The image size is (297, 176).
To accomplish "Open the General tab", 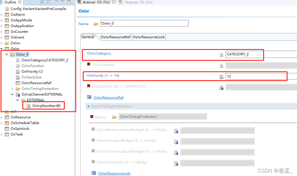I will pos(88,37).
